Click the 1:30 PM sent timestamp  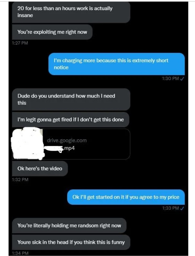point(170,78)
